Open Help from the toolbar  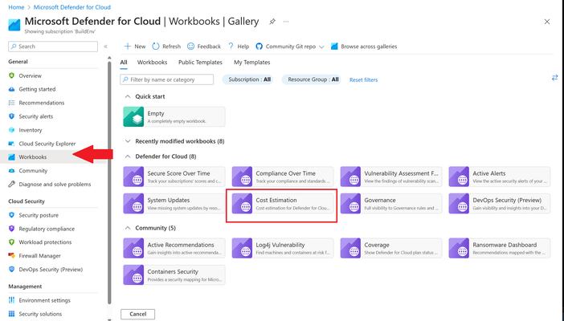pos(239,47)
